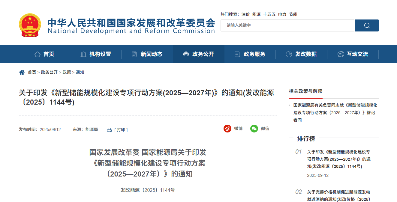Select hot search term 电力
The height and width of the screenshot is (202, 397).
point(282,14)
